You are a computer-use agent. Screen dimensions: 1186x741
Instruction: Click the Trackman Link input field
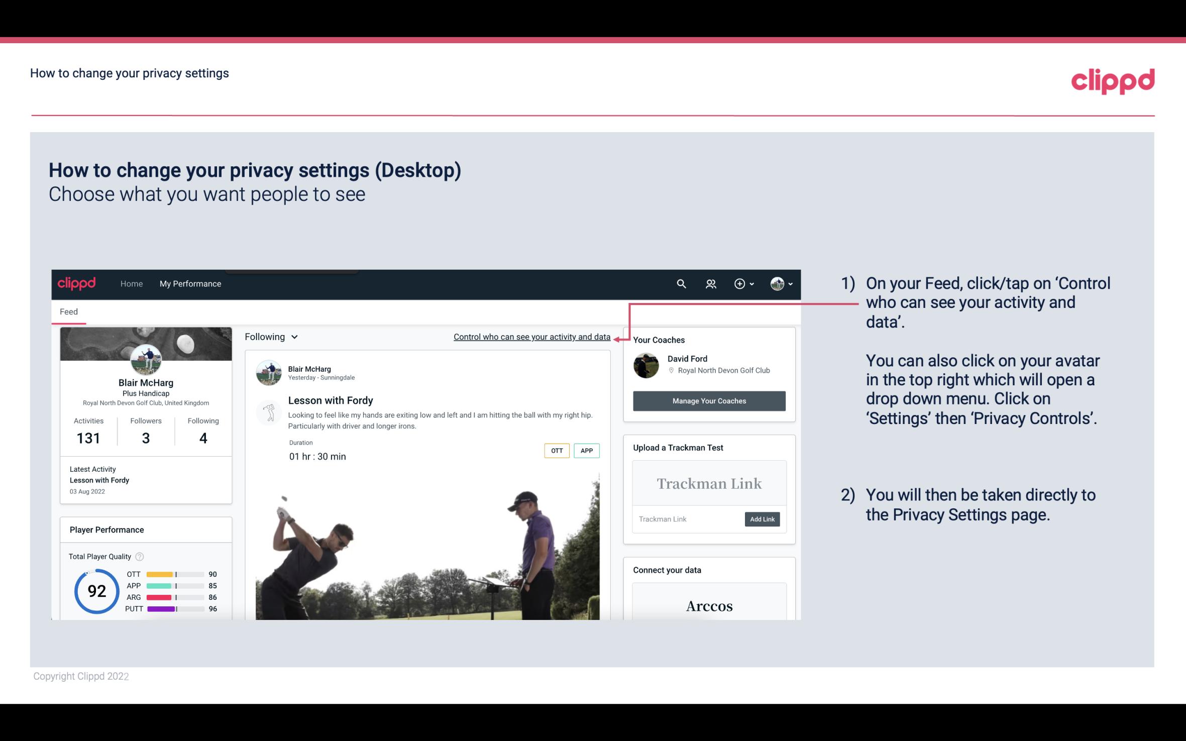[687, 519]
